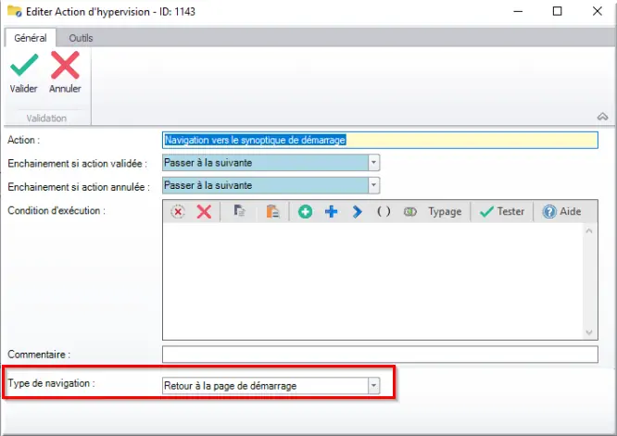Click the copy condition icon

pyautogui.click(x=239, y=211)
